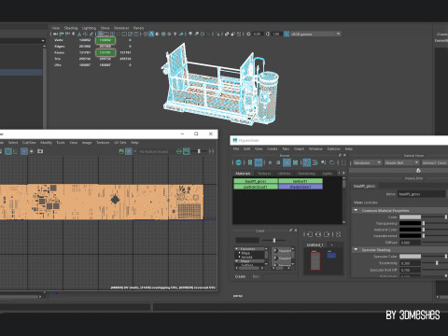Screen dimensions: 448x336
Task: Select the purple shaderGlow1 node in Hypershade
Action: (301, 187)
